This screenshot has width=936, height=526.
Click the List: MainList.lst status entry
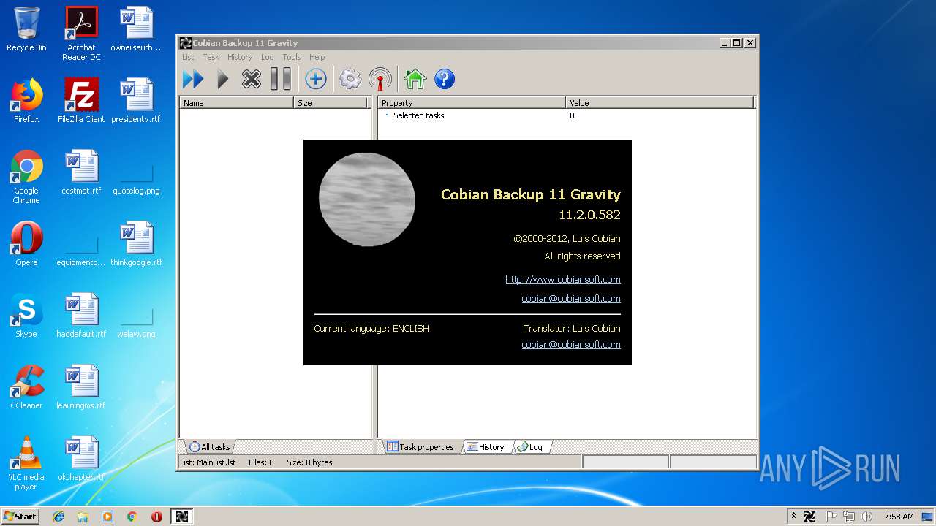coord(208,462)
